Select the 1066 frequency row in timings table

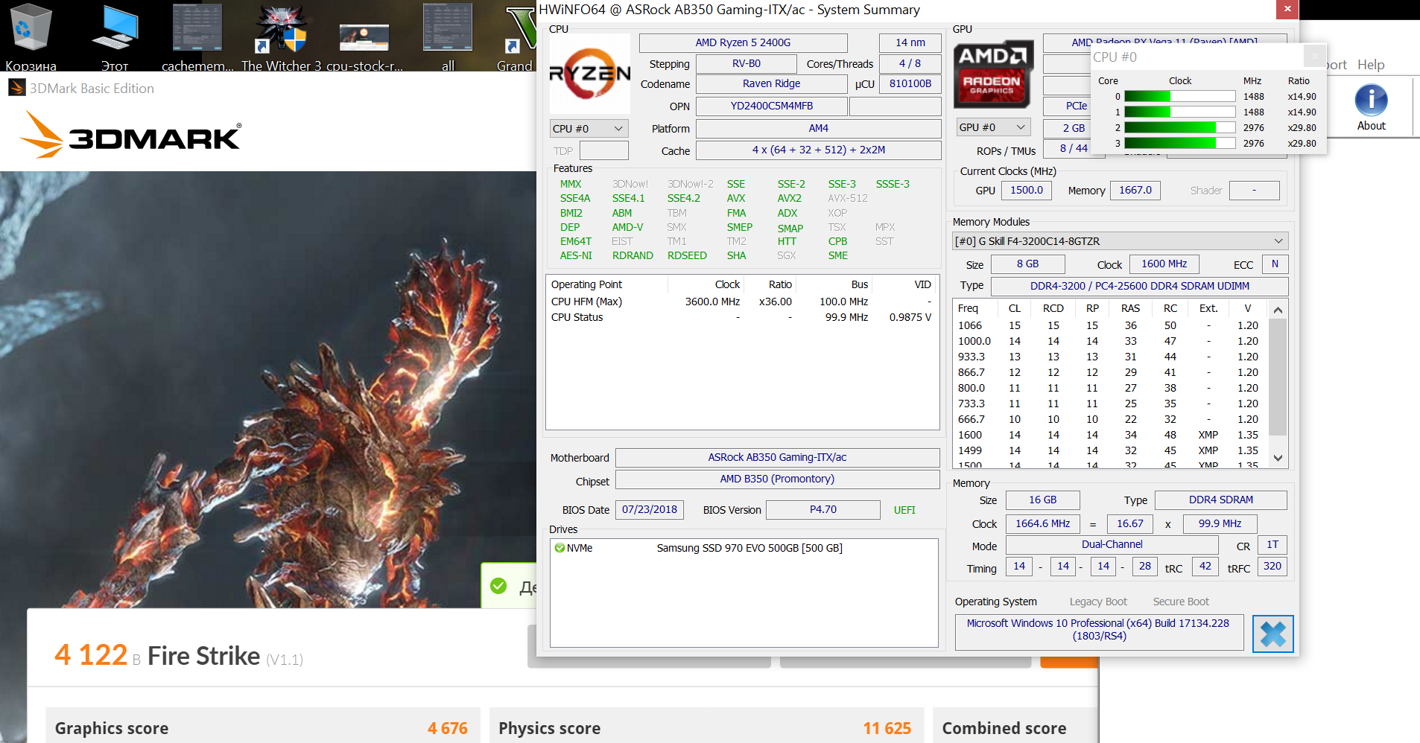1112,325
